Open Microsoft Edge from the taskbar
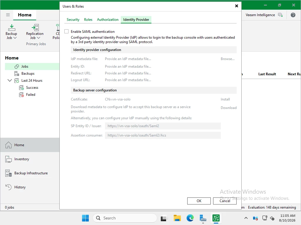This screenshot has width=301, height=225. click(190, 218)
